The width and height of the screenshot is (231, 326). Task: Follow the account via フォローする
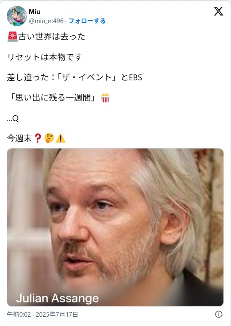(87, 21)
